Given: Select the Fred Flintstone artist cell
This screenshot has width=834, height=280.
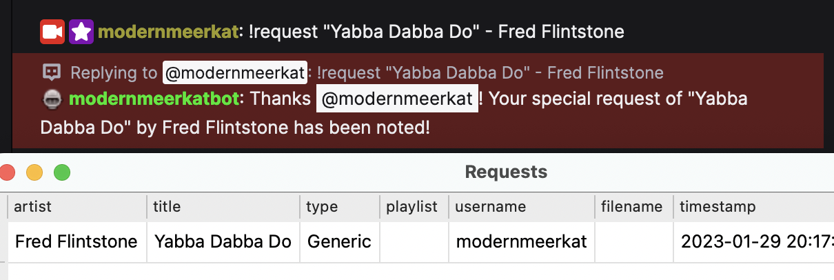Looking at the screenshot, I should tap(77, 242).
